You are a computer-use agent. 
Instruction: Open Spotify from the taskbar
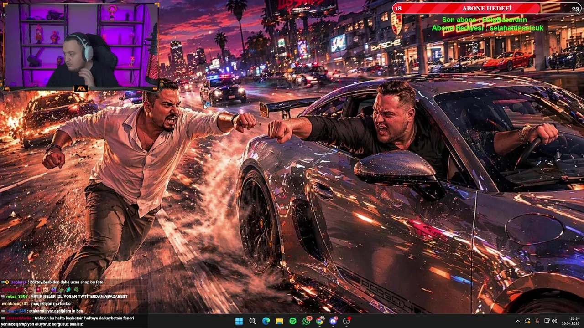tap(293, 321)
